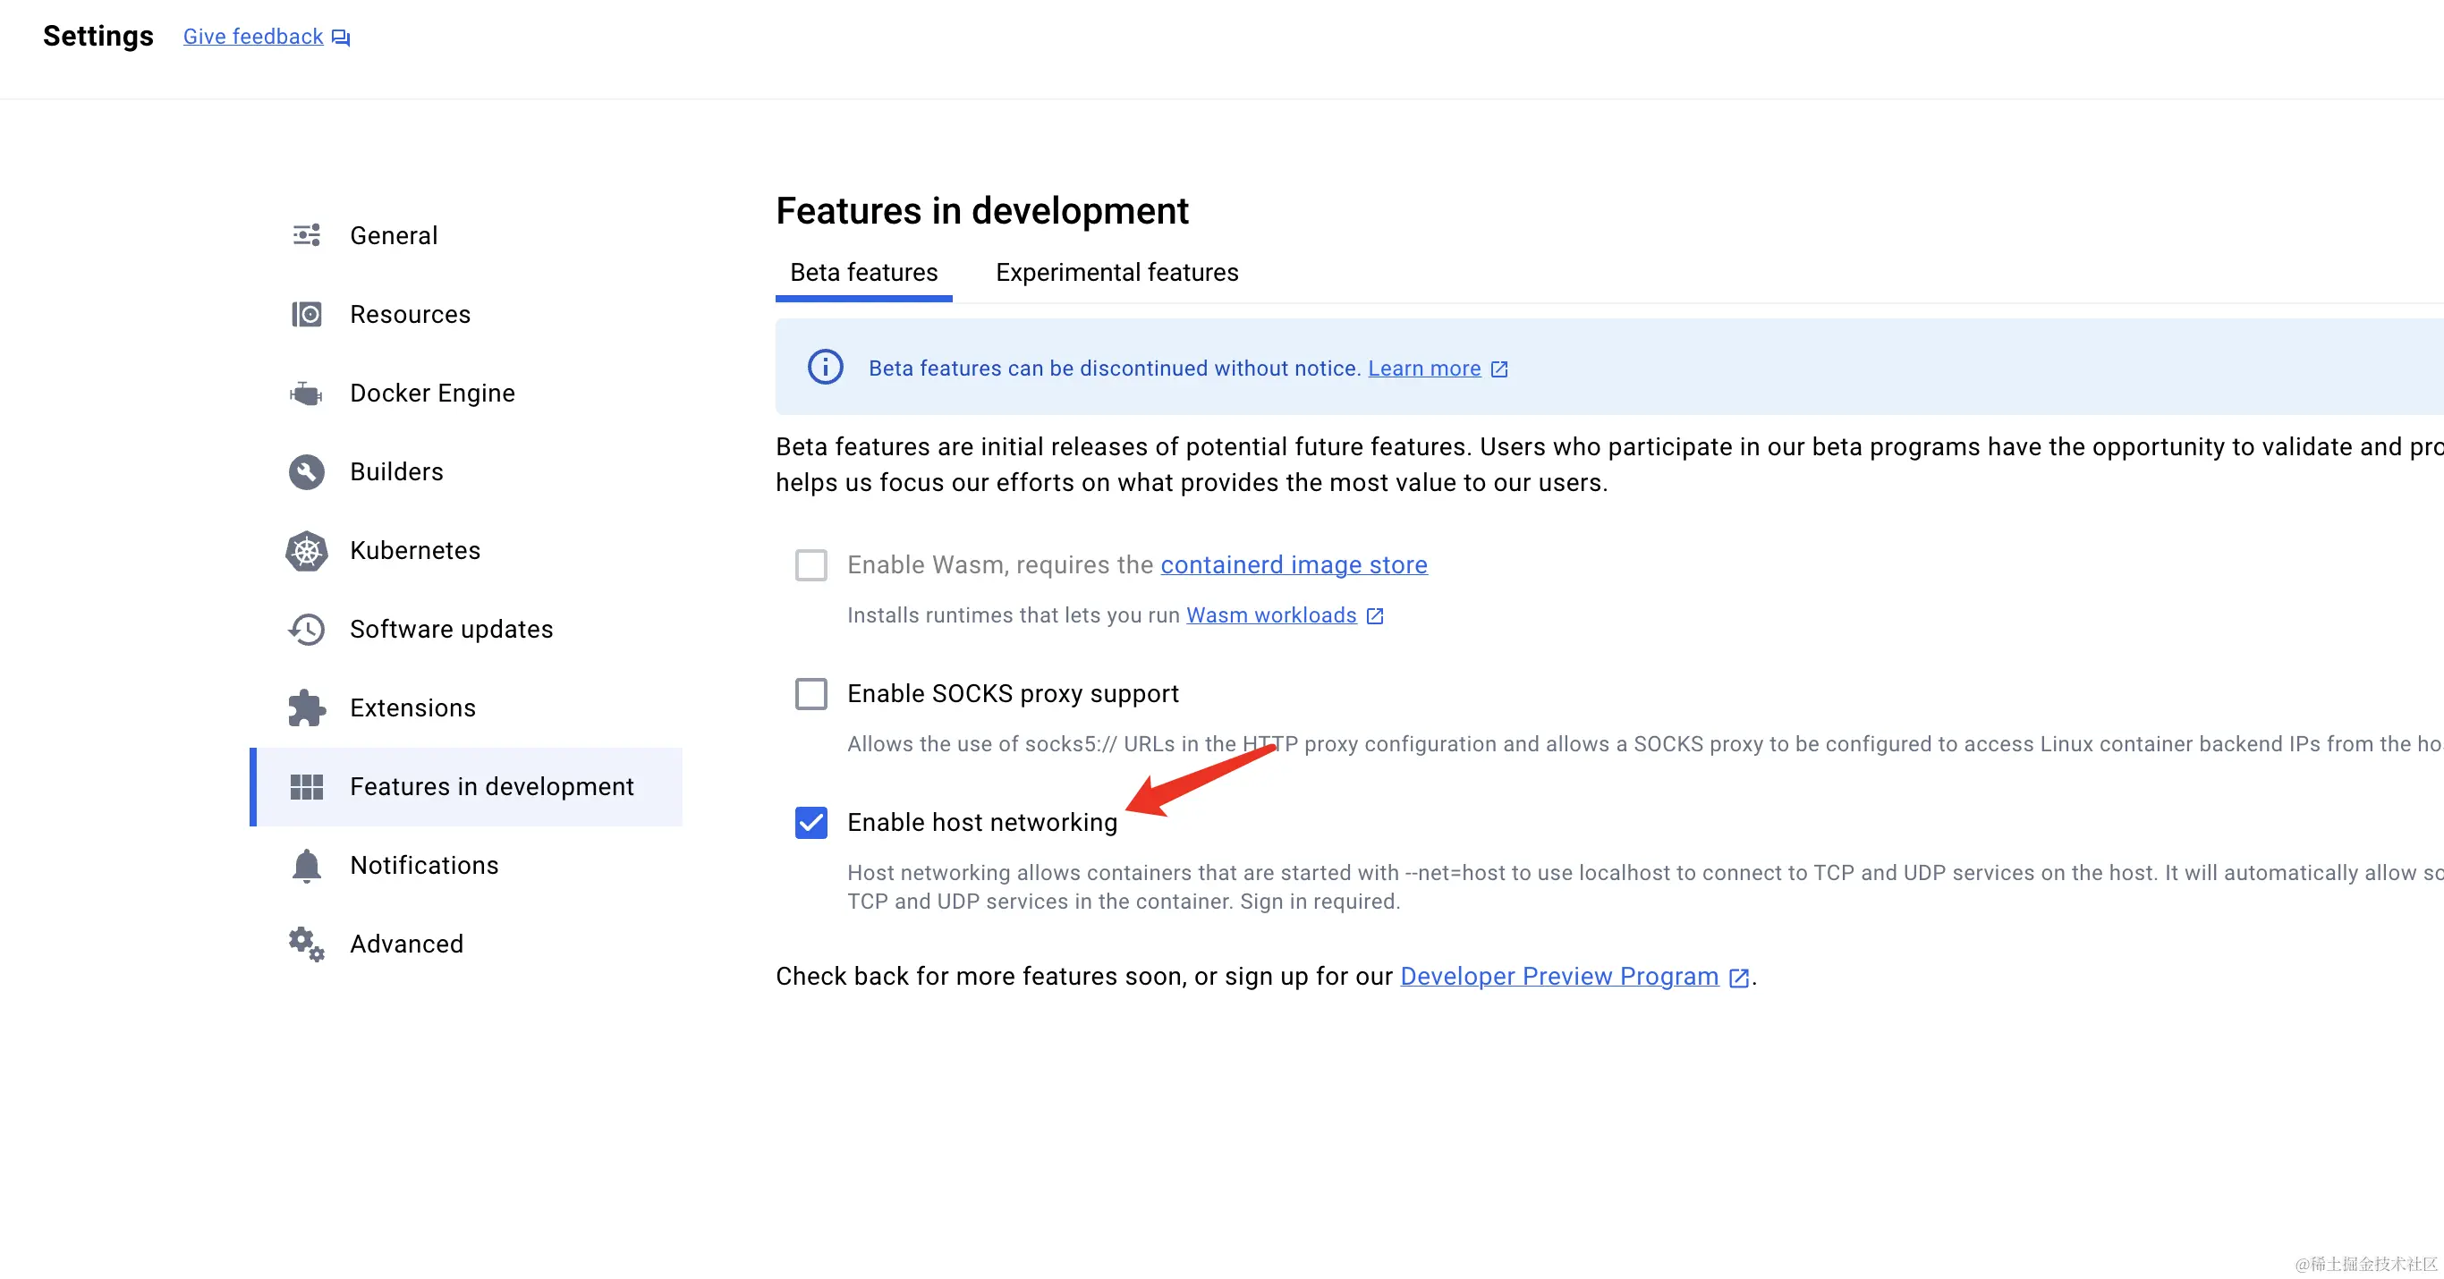Enable the Wasm checkbox
2444x1279 pixels.
810,564
